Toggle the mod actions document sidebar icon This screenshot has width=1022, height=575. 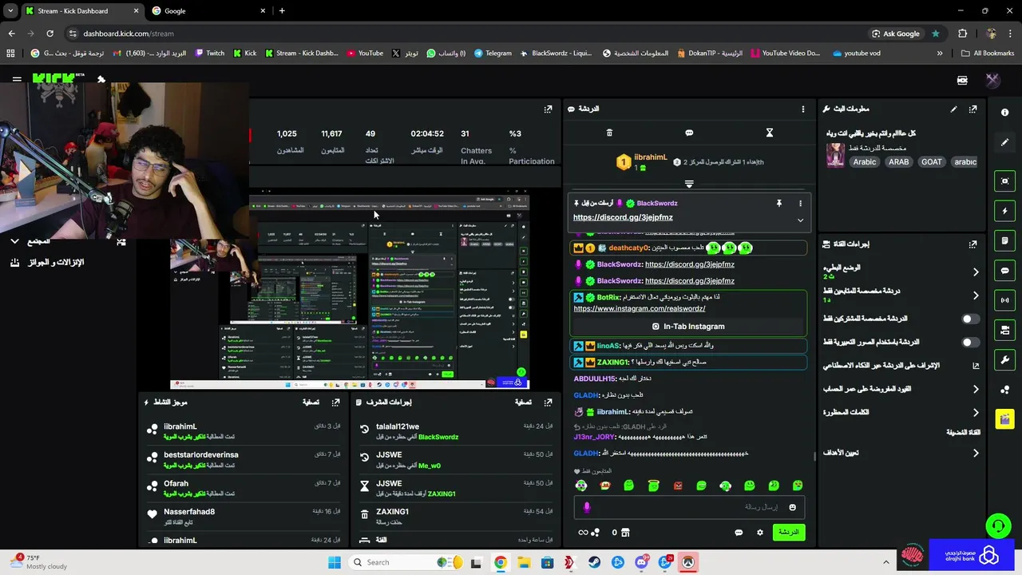pyautogui.click(x=1004, y=240)
